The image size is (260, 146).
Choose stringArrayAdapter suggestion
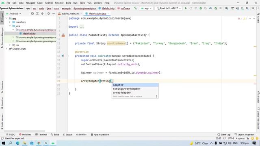click(135, 89)
